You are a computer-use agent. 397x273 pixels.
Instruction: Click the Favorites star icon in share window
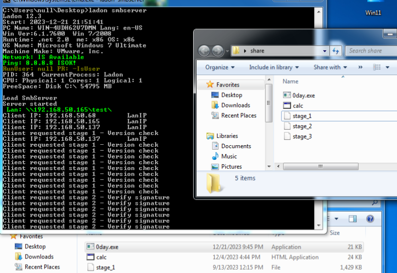(x=210, y=84)
